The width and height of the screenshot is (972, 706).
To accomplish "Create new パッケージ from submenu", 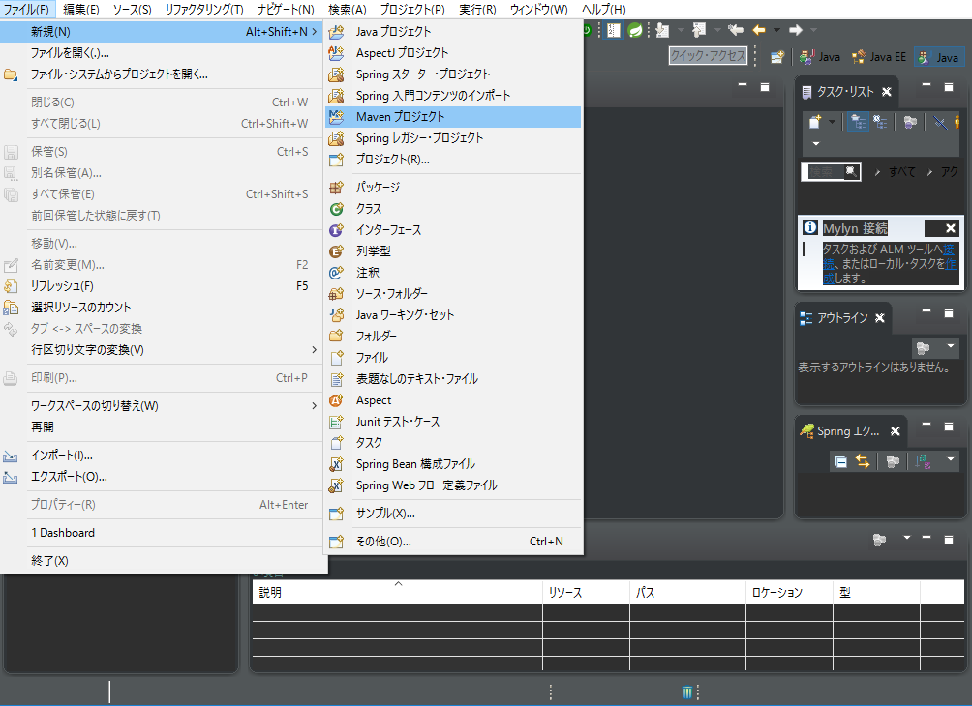I will pos(453,187).
